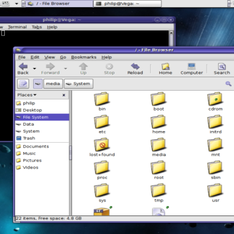Image resolution: width=234 pixels, height=234 pixels.
Task: Go up one directory level
Action: click(x=83, y=69)
